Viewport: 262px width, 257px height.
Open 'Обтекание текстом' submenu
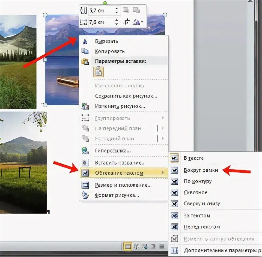[x=124, y=173]
